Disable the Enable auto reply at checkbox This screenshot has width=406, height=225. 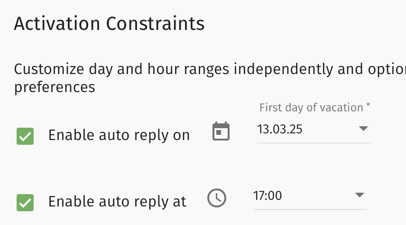pyautogui.click(x=25, y=202)
